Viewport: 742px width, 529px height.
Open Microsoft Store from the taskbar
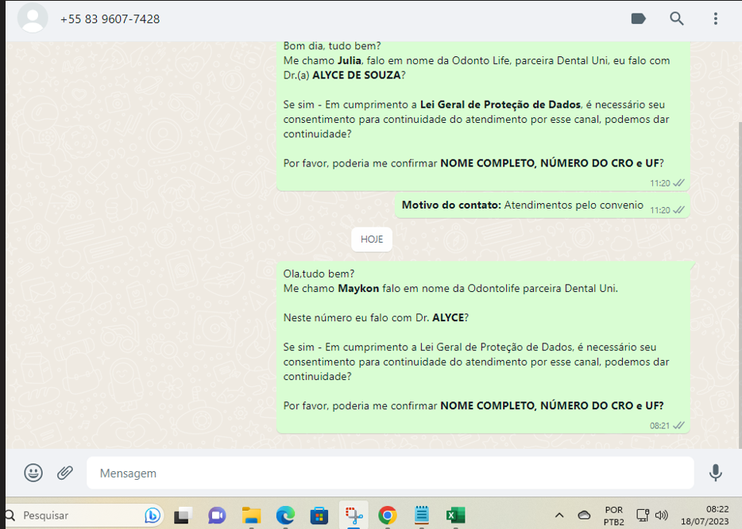(319, 516)
